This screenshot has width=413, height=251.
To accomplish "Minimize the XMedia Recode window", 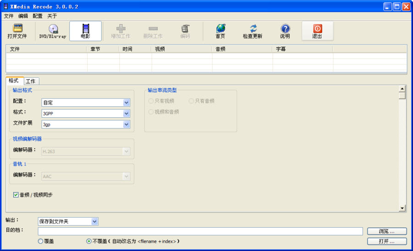I will click(387, 6).
